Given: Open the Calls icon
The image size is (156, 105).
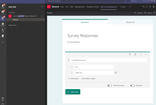Looking at the screenshot, I should (x=3, y=30).
